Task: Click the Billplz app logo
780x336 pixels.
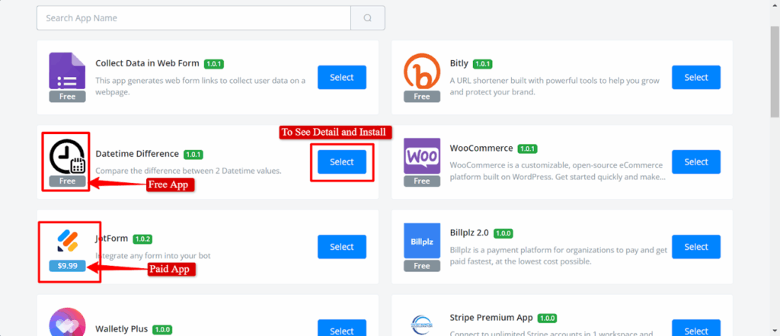Action: pyautogui.click(x=422, y=240)
